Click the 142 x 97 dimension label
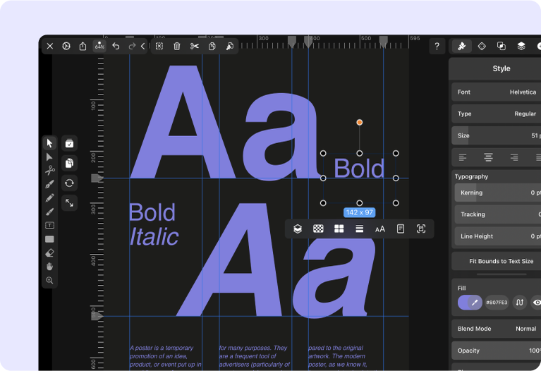The image size is (541, 371). point(360,212)
